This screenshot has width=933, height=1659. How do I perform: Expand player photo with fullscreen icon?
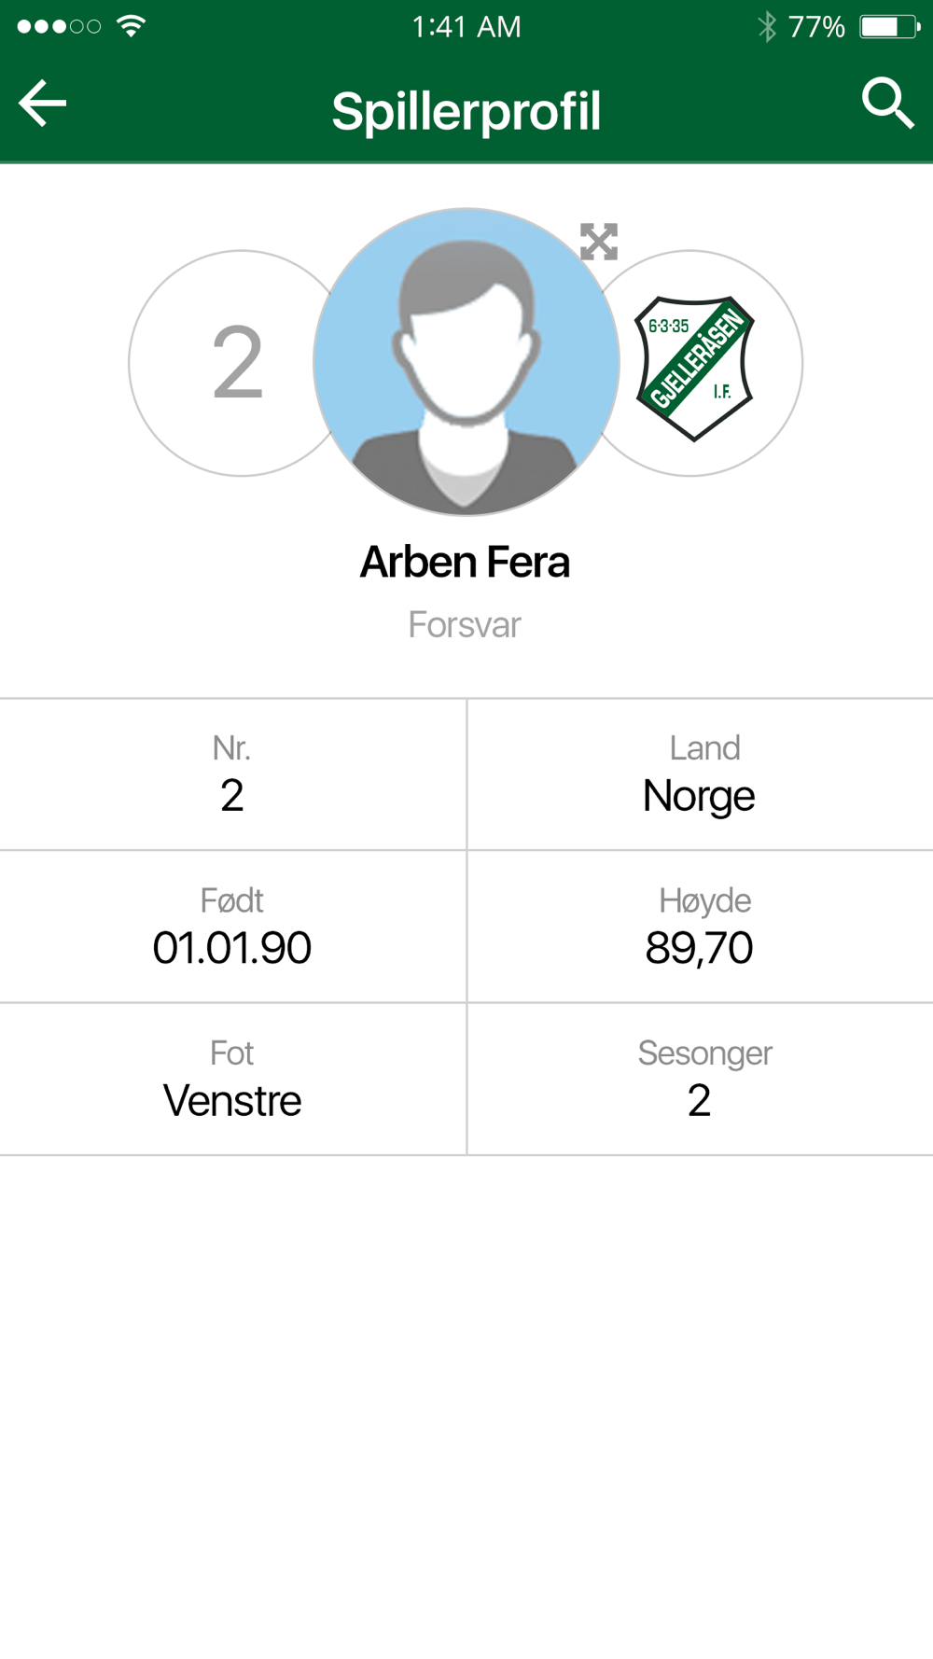pyautogui.click(x=599, y=242)
